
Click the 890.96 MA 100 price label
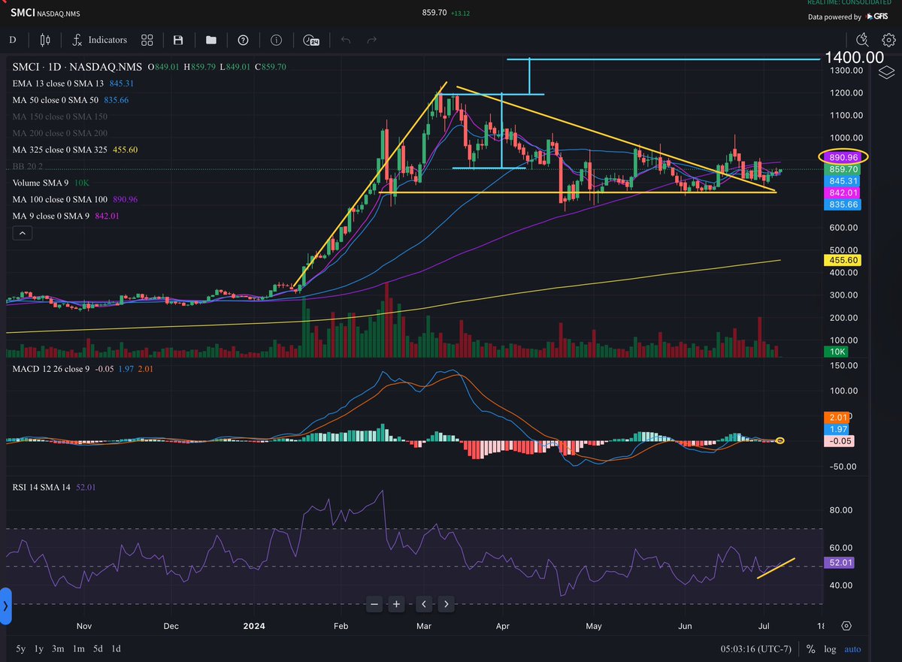tap(843, 157)
